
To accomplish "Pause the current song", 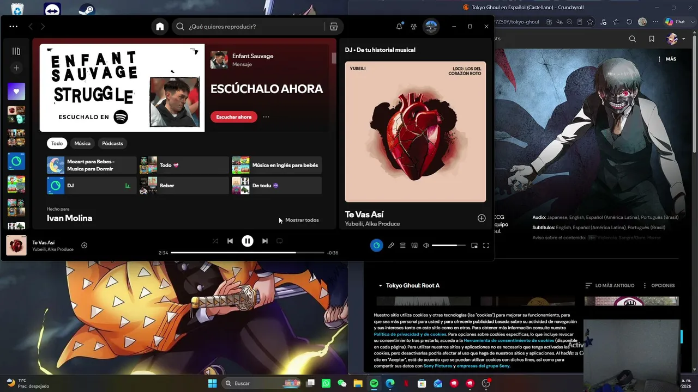I will (x=248, y=241).
